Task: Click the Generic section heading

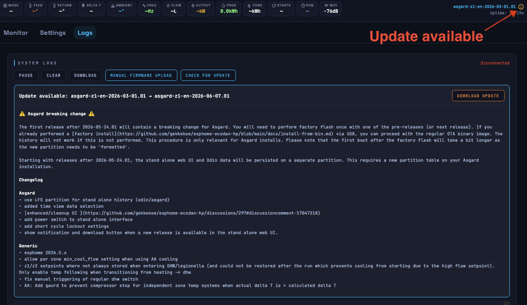Action: click(28, 246)
